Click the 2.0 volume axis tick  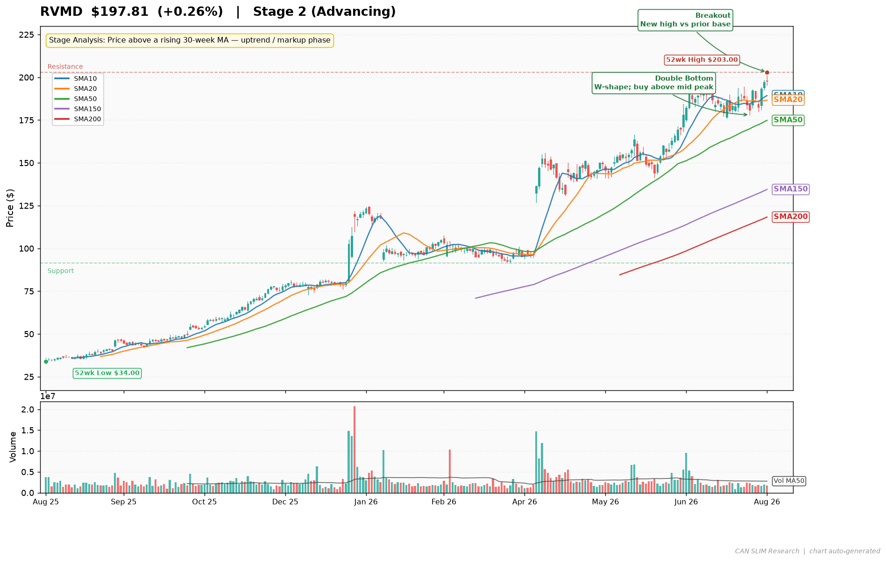(27, 409)
